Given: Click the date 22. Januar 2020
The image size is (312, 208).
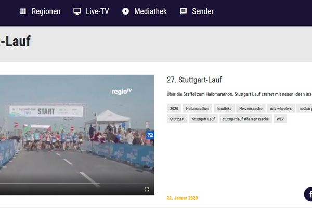Looking at the screenshot, I should (x=183, y=198).
